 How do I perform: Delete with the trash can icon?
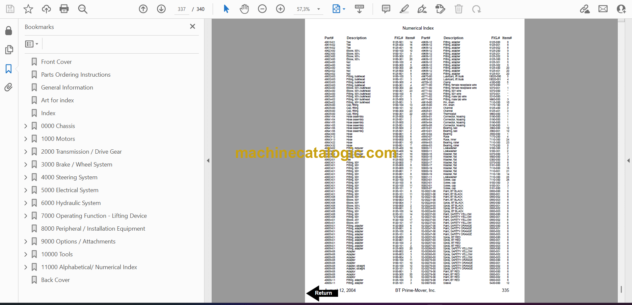click(459, 9)
